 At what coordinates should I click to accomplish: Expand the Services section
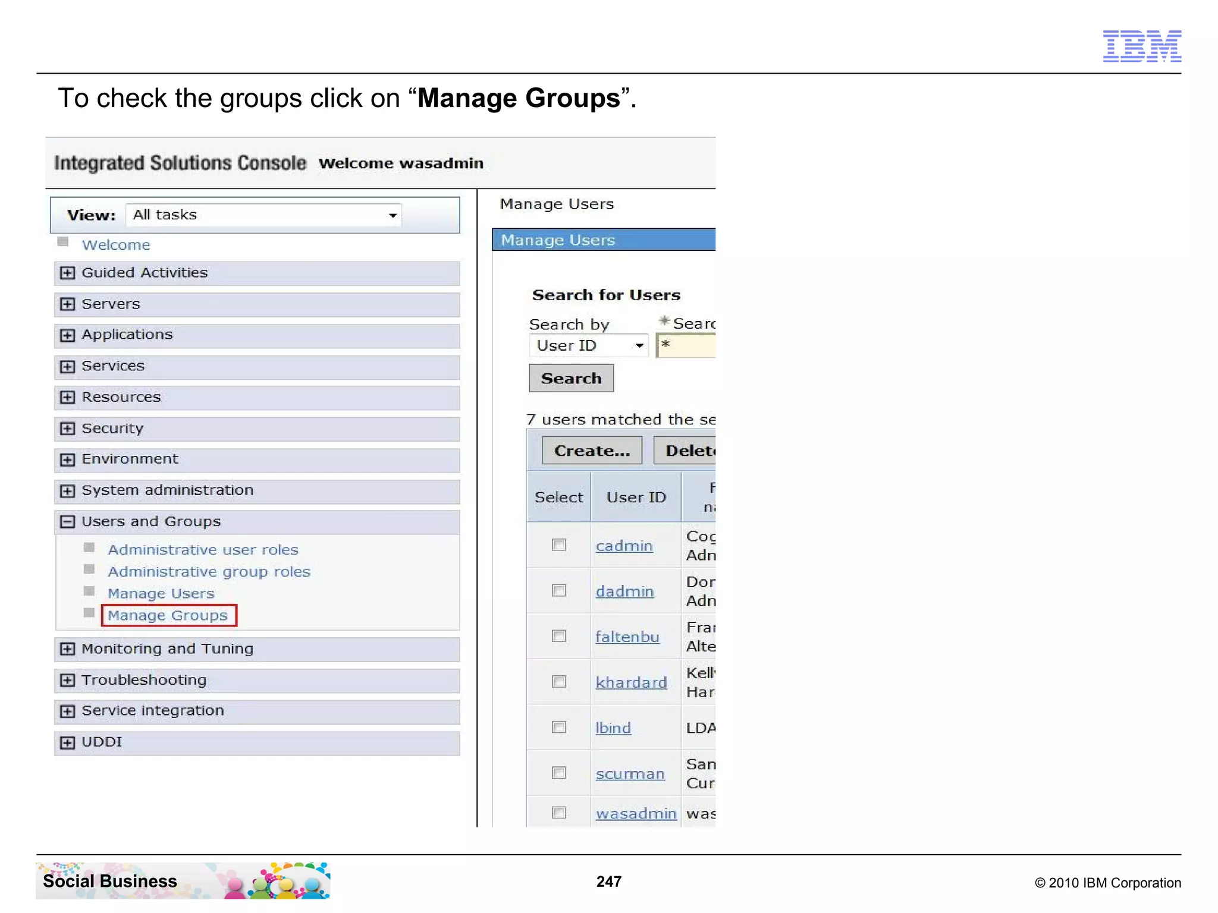click(68, 366)
